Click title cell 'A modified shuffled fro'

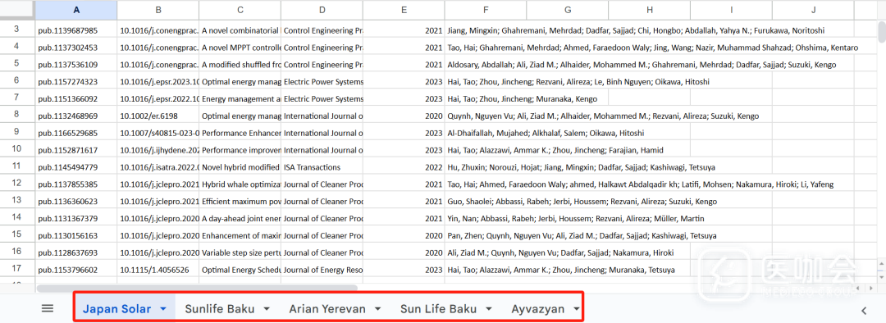pos(240,65)
